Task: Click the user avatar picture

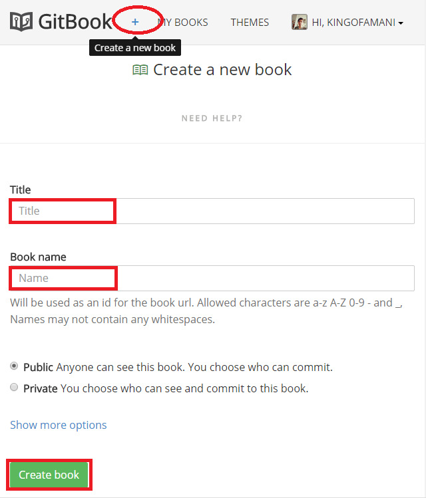Action: click(x=299, y=23)
